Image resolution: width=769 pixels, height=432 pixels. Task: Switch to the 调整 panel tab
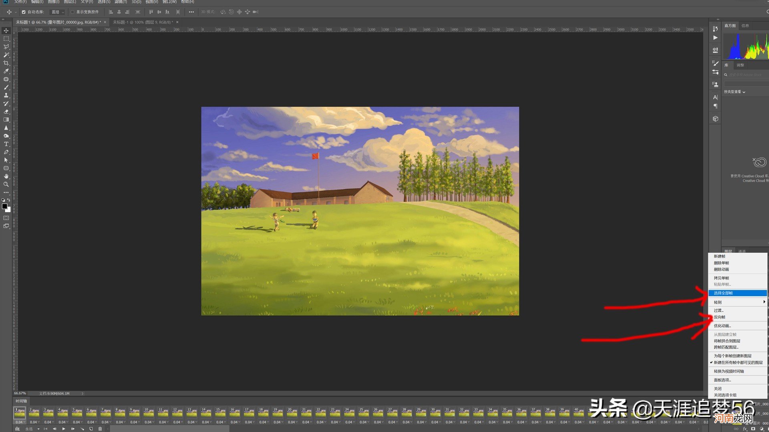(740, 65)
